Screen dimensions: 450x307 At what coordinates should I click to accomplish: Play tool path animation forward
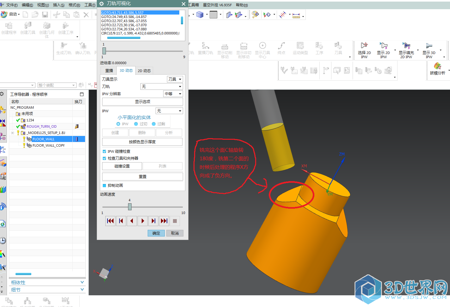coord(143,221)
